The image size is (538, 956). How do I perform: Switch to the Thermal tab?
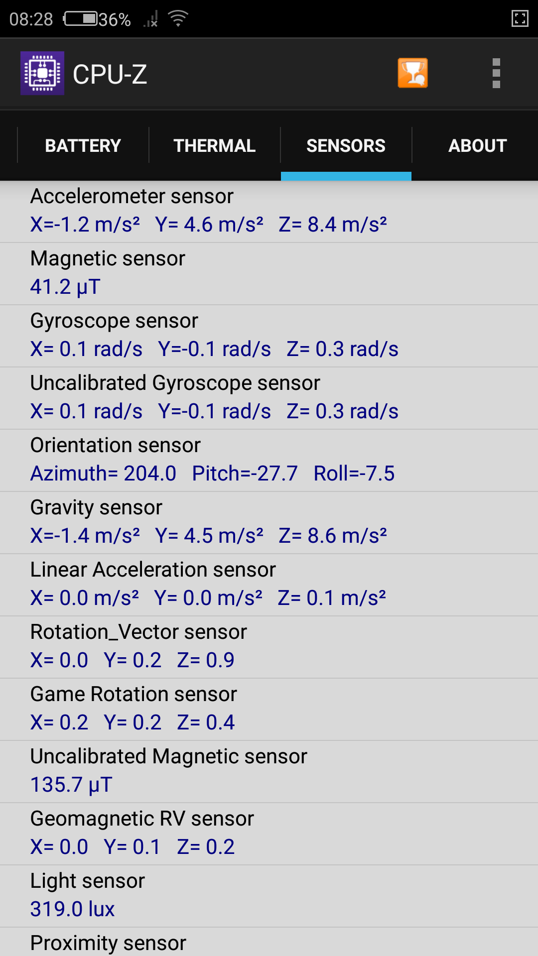[x=215, y=145]
